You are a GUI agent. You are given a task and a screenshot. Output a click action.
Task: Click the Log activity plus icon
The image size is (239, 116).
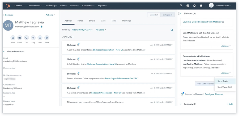[x=33, y=38]
